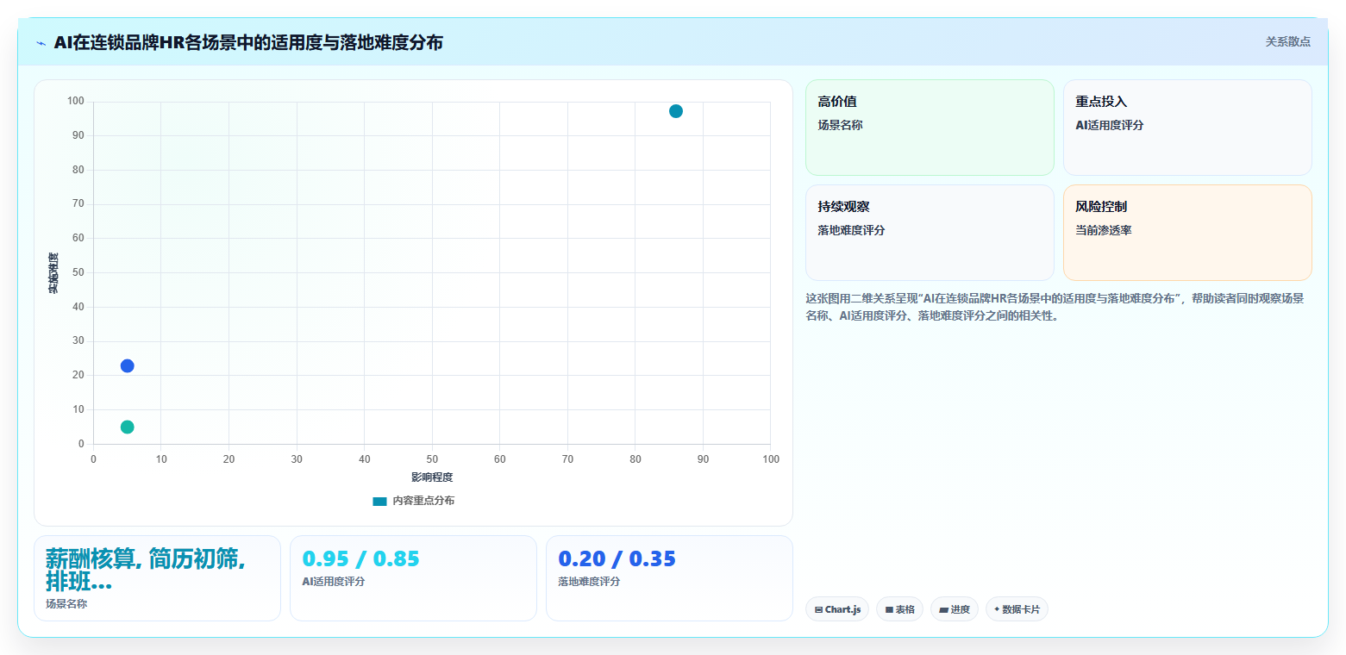Click 场景名称 in the 高价值 card

840,125
